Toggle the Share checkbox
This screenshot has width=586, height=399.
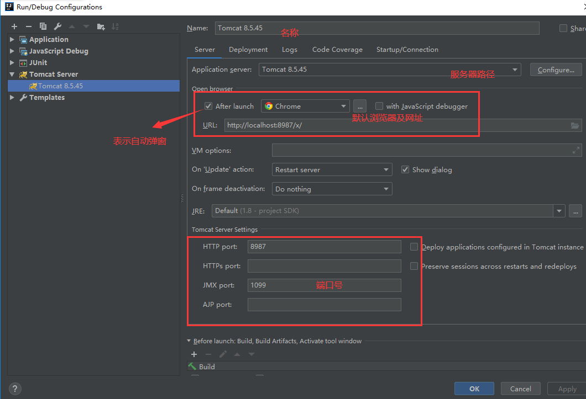pyautogui.click(x=563, y=28)
